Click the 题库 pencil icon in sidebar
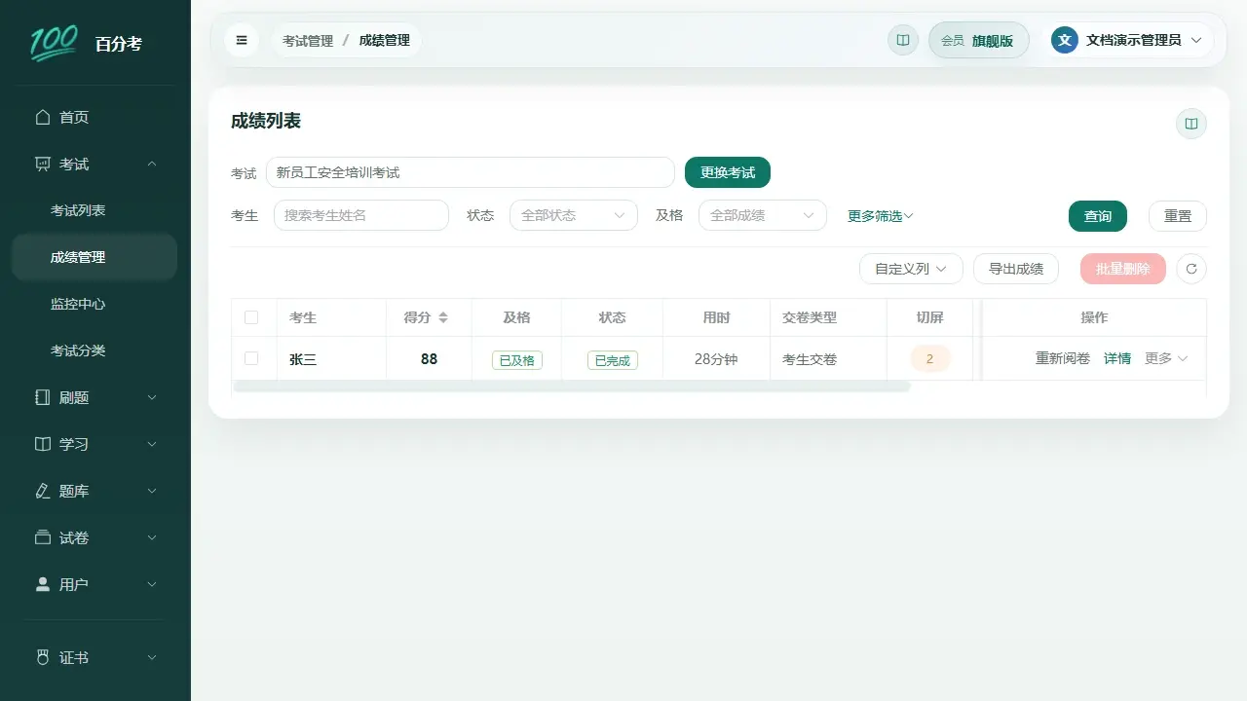This screenshot has width=1247, height=701. click(42, 491)
